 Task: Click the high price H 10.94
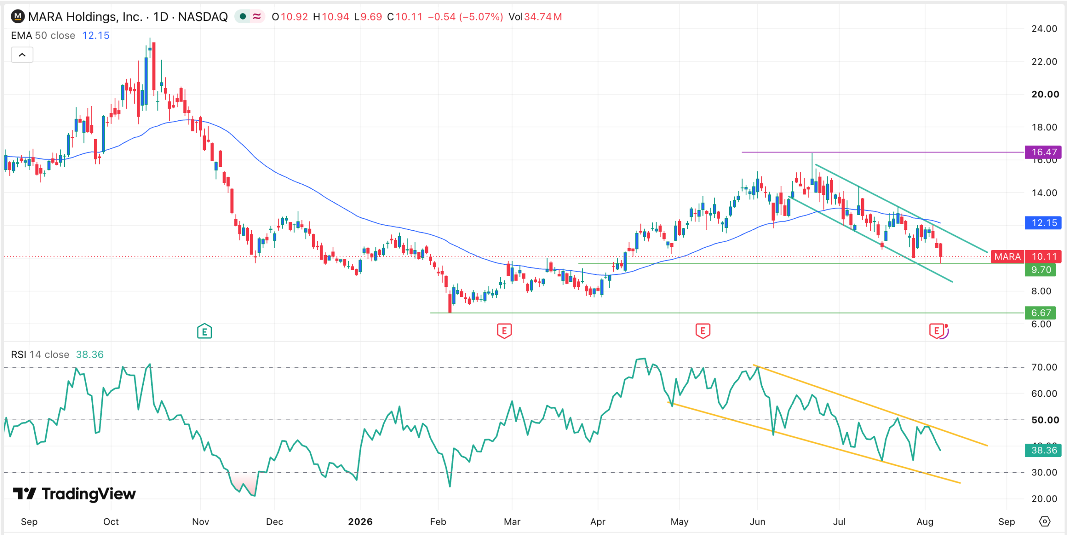click(x=331, y=17)
